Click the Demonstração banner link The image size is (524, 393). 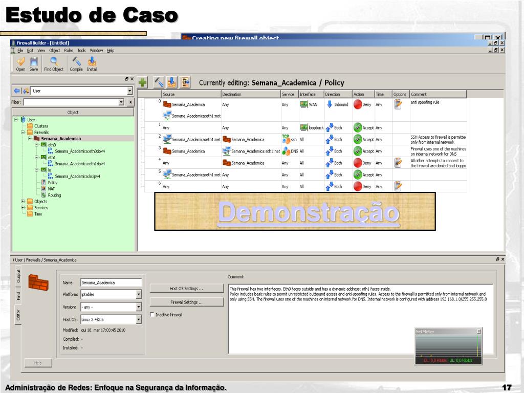(309, 212)
